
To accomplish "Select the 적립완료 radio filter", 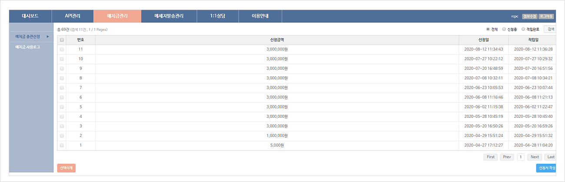I will point(523,29).
